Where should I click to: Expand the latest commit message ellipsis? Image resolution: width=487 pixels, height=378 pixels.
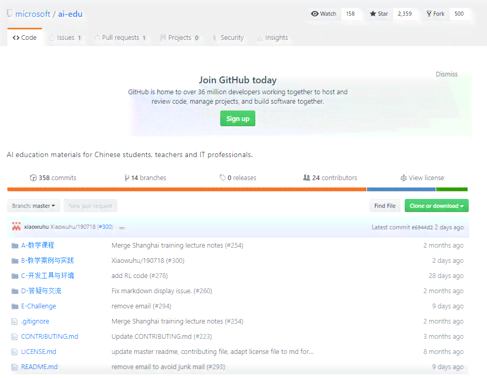click(x=122, y=227)
